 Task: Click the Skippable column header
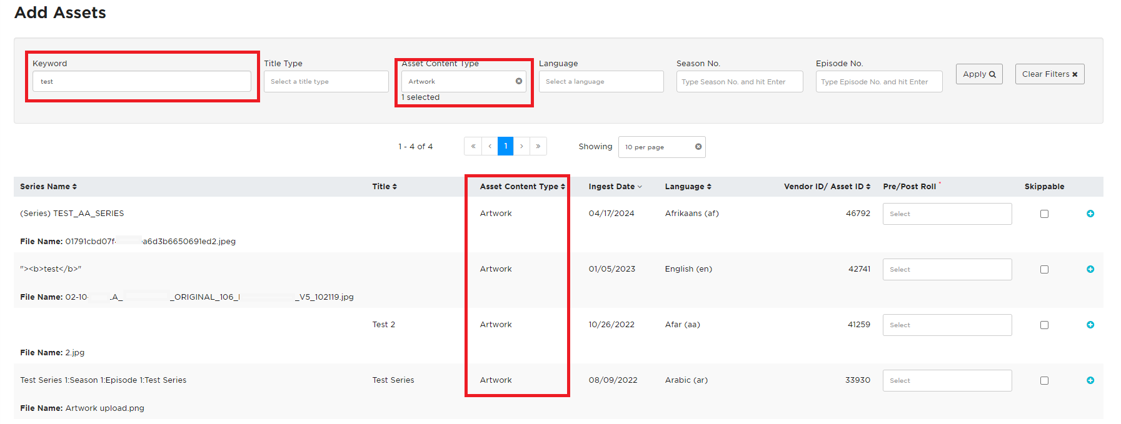tap(1044, 187)
